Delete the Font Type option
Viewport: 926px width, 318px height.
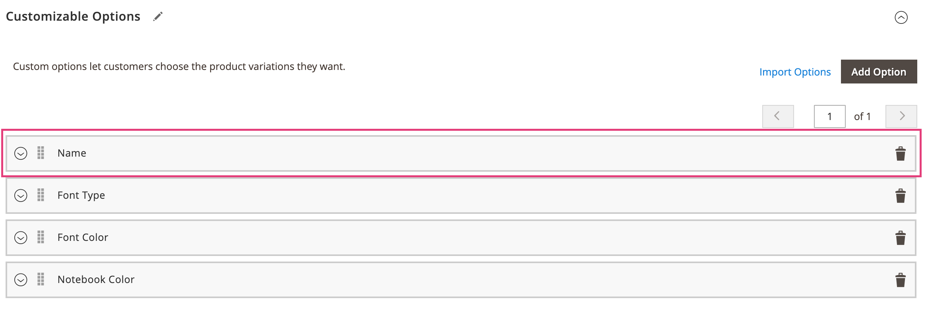point(900,196)
